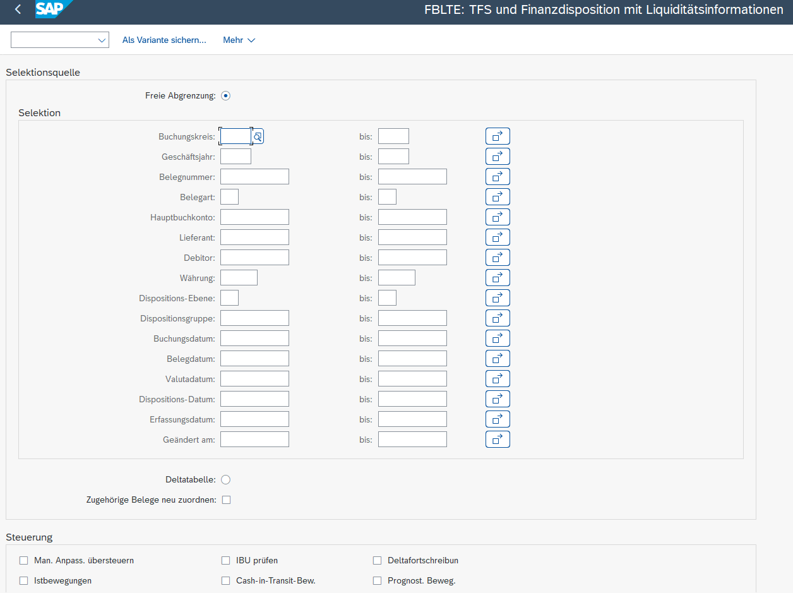
Task: Check the IBU prüfen option
Action: [226, 561]
